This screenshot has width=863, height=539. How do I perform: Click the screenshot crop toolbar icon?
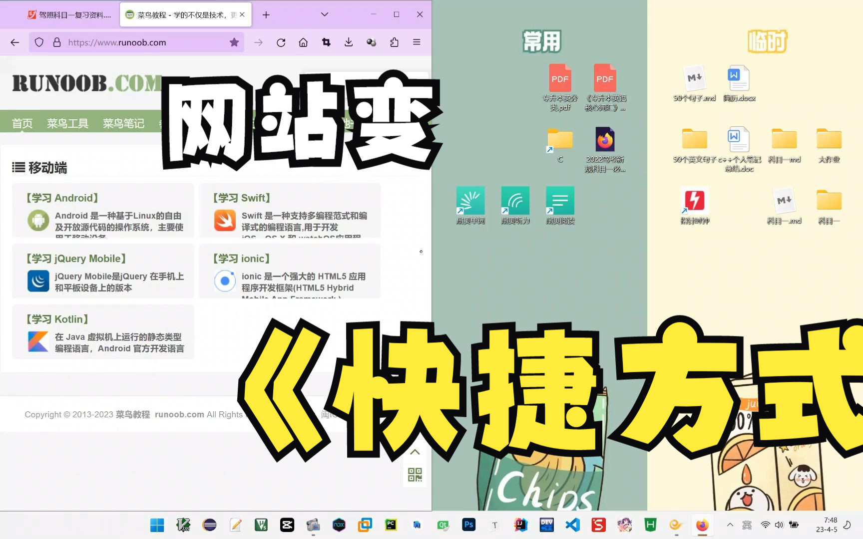click(x=326, y=42)
